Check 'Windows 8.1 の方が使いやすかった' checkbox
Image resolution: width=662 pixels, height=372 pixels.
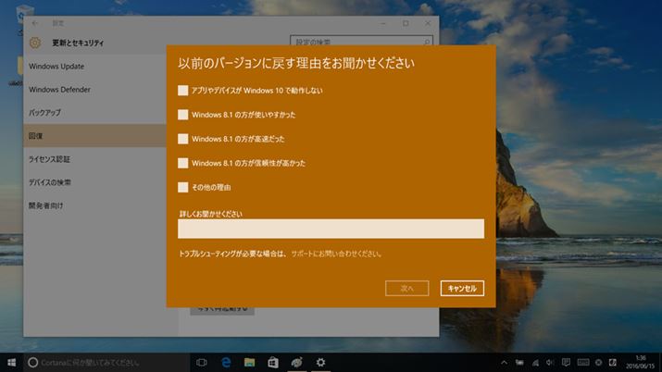[182, 115]
